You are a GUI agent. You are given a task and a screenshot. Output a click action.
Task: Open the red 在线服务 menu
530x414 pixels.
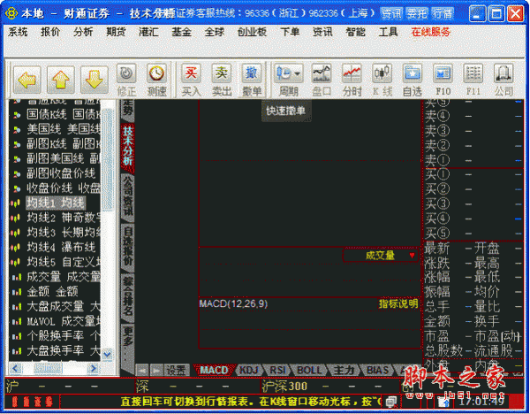coord(431,32)
